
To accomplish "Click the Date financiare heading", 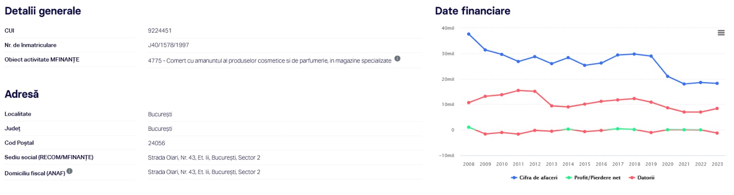I will click(473, 11).
